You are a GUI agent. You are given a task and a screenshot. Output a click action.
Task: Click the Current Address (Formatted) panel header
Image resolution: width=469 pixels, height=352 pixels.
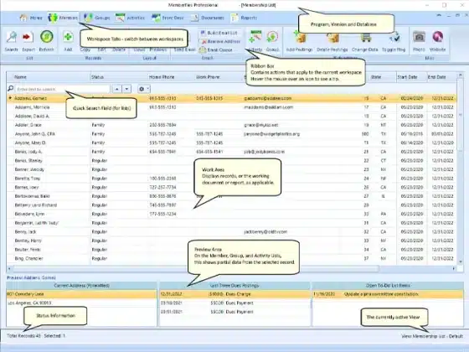coord(81,286)
